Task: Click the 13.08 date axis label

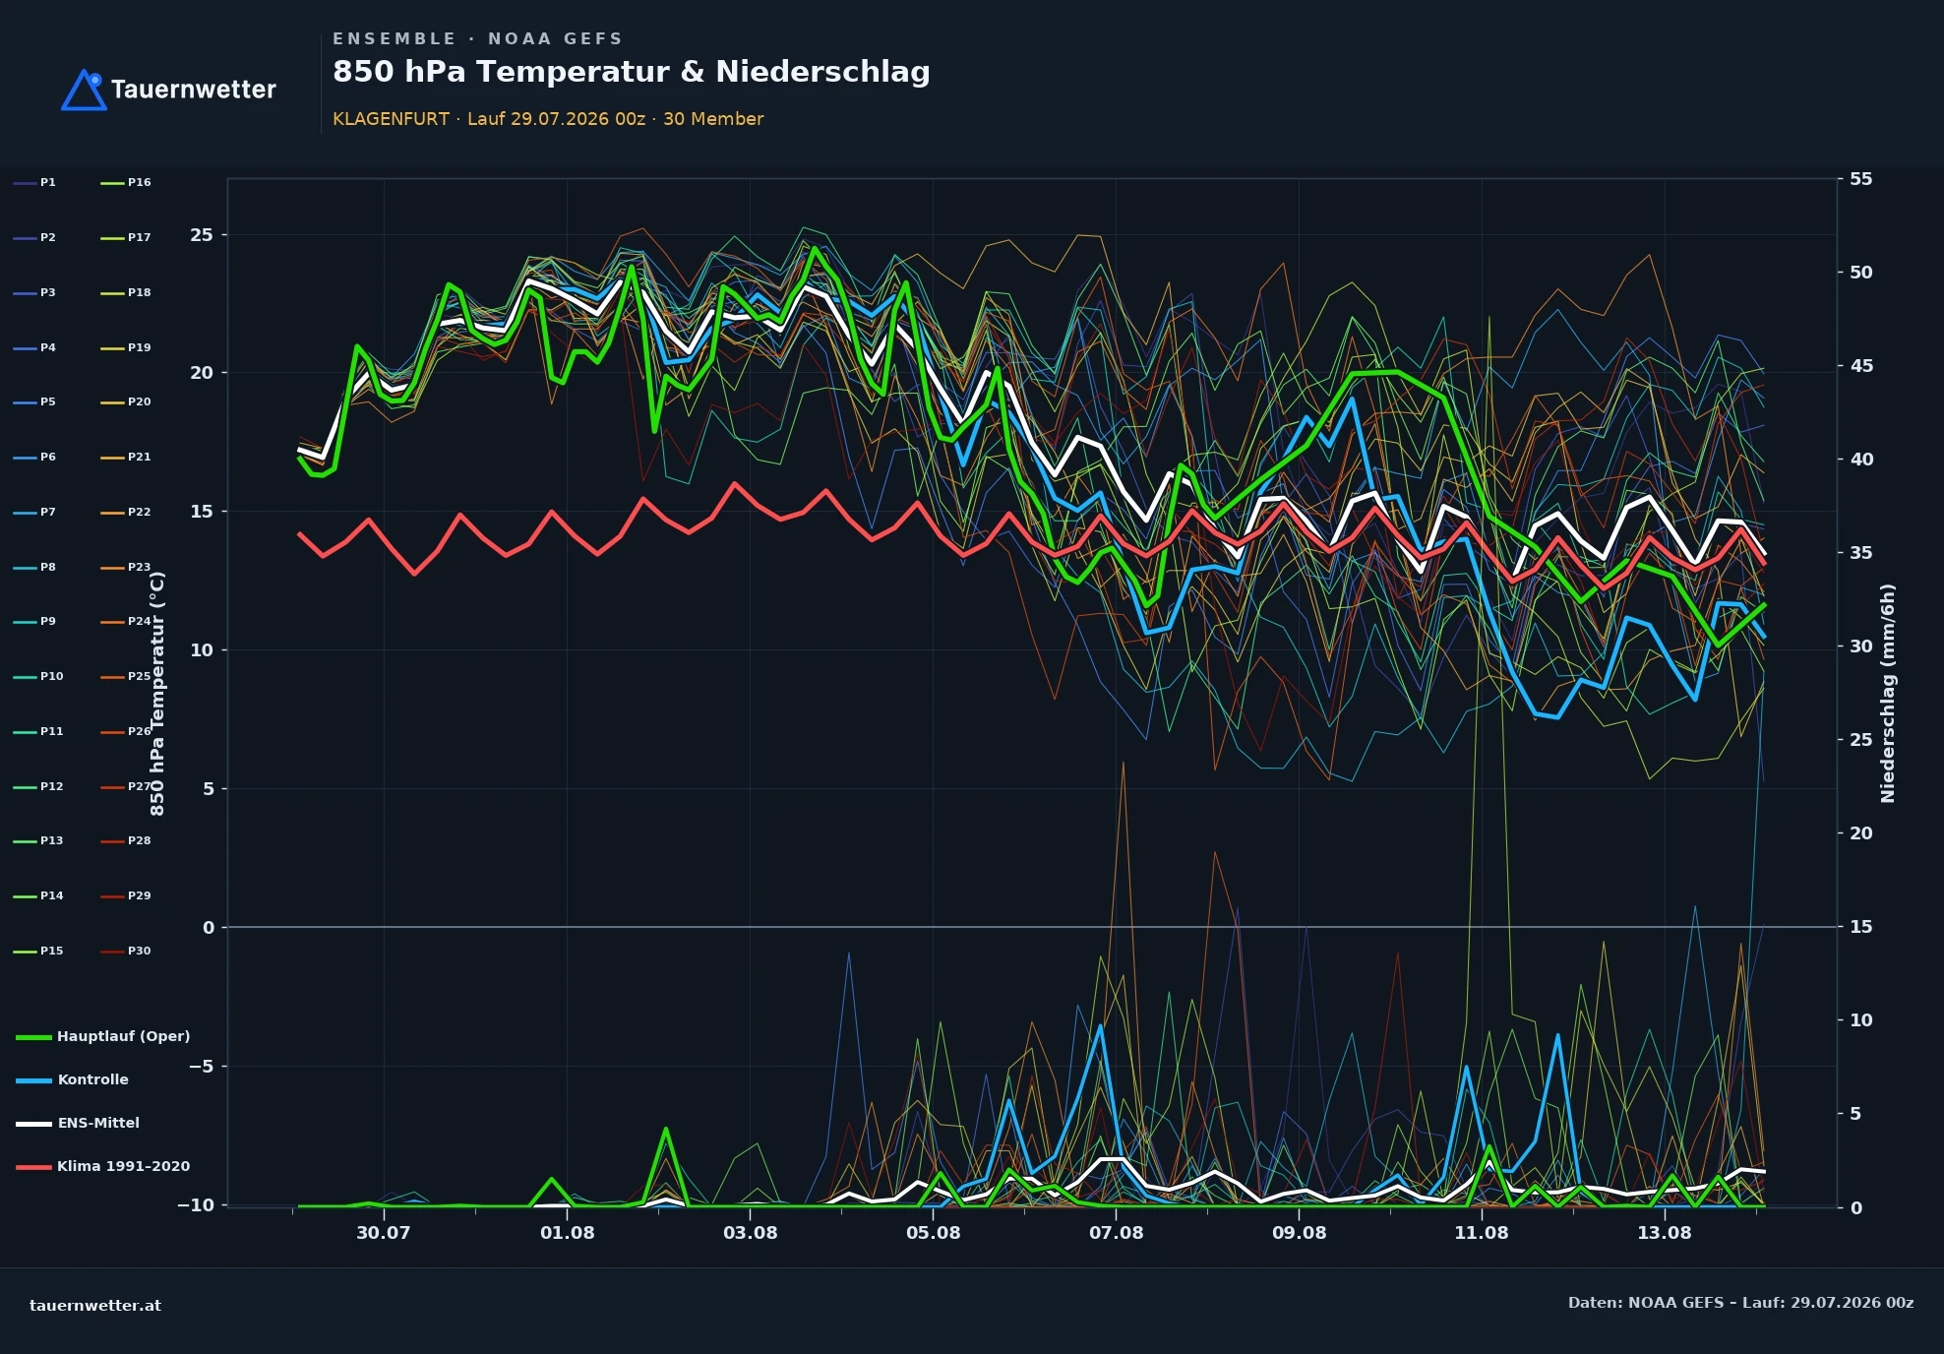Action: tap(1665, 1233)
